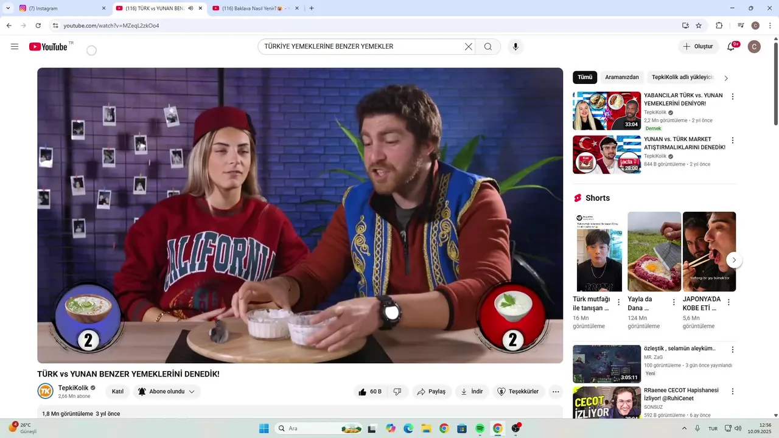Show next Shorts with arrow button
779x438 pixels.
pyautogui.click(x=734, y=260)
